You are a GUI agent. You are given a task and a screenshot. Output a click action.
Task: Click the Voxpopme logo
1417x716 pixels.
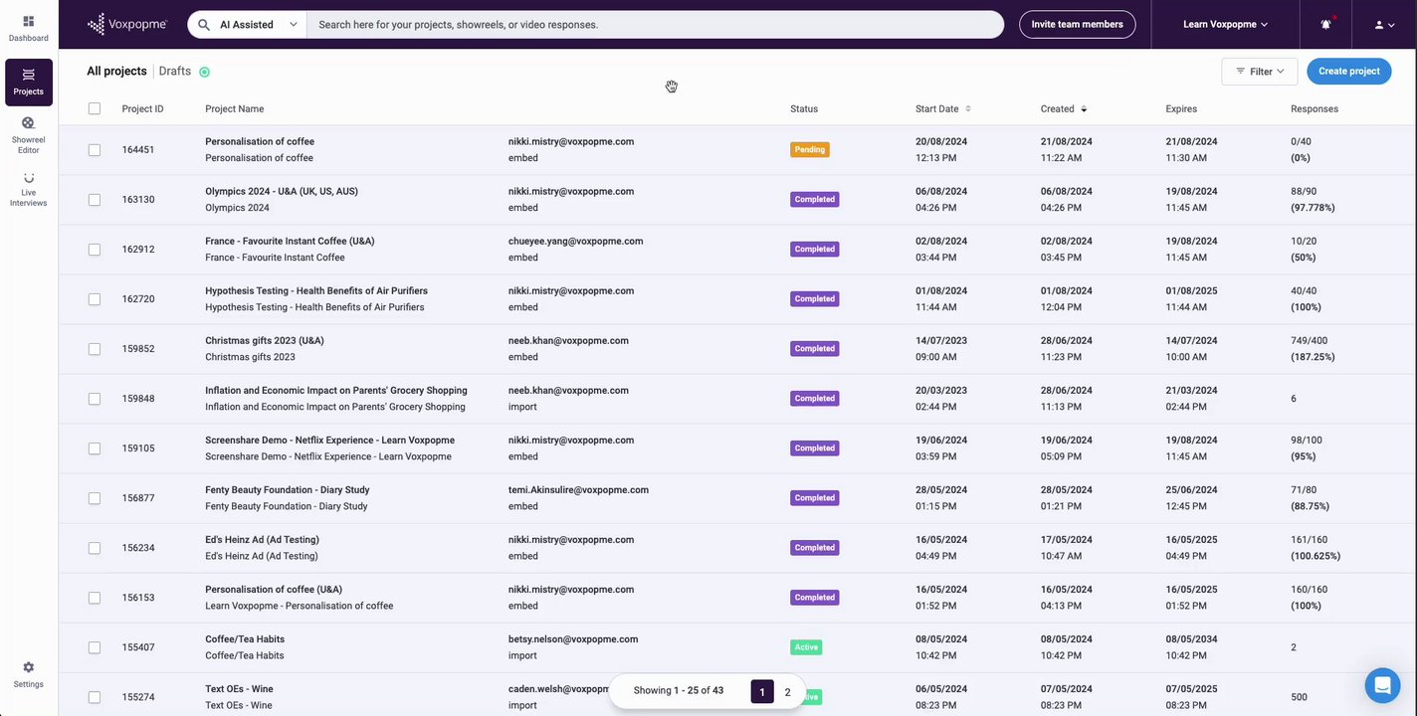pyautogui.click(x=127, y=25)
